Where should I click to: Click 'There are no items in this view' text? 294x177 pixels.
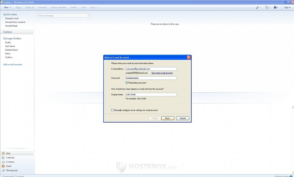coord(165,24)
